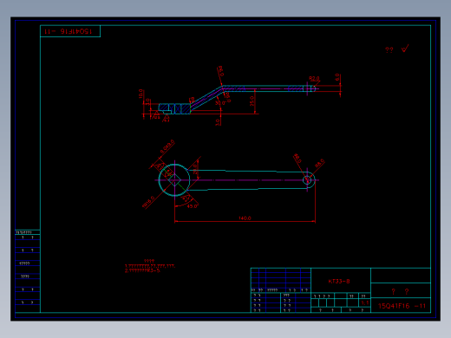
Task: Select the 6.0 thickness dimension text
Action: coord(337,77)
